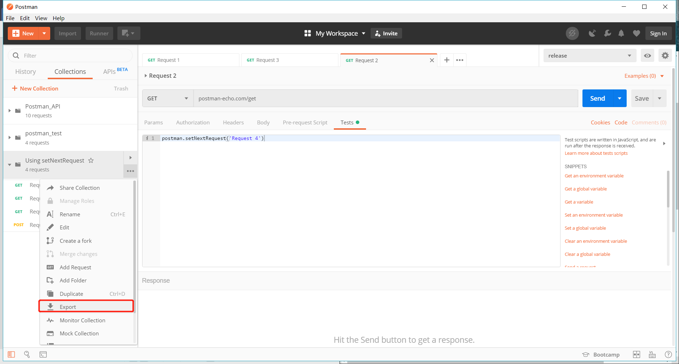Open My Workspace dropdown
The width and height of the screenshot is (679, 364).
tap(340, 33)
